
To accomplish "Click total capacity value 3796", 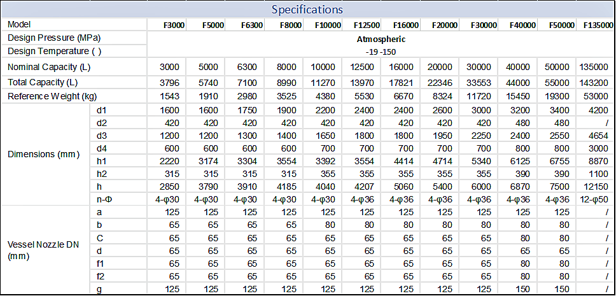I will coord(170,83).
